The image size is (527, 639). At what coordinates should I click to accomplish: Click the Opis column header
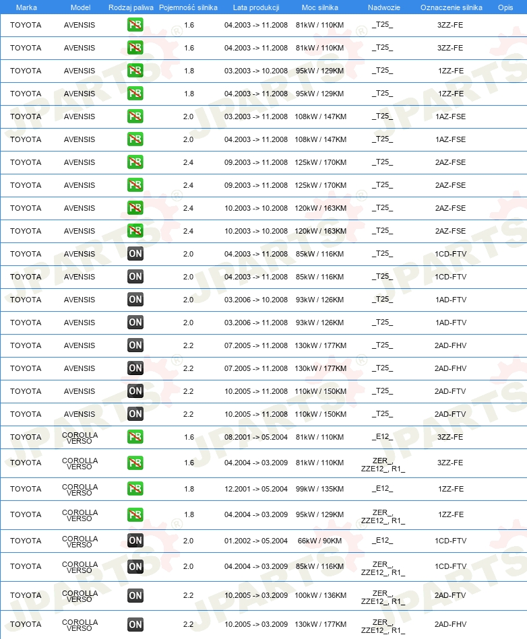pos(505,7)
